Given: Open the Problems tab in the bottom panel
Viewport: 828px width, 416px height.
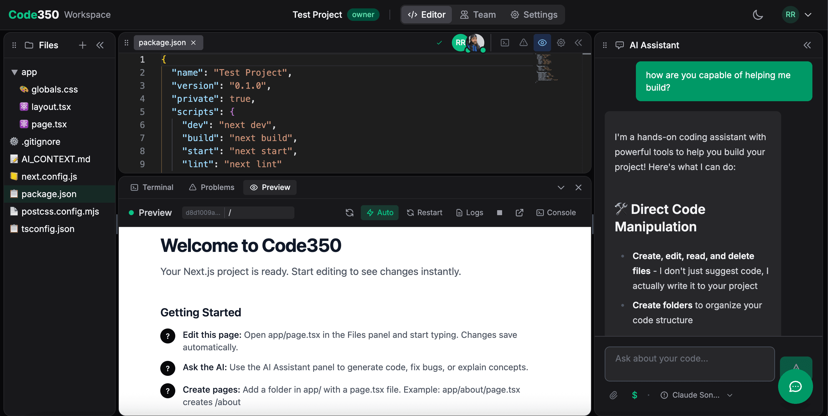Looking at the screenshot, I should [211, 187].
